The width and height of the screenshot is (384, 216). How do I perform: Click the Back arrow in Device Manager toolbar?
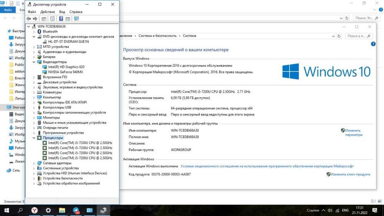(29, 18)
